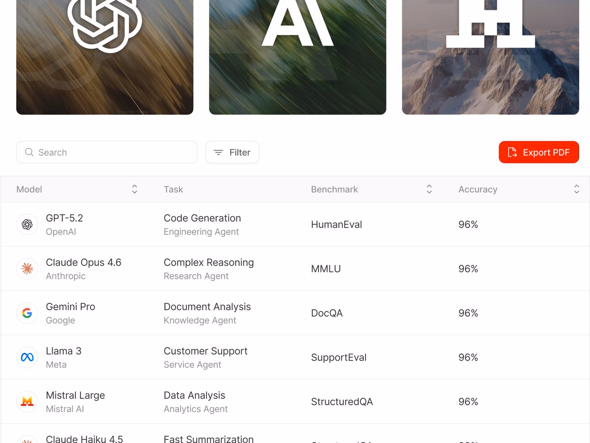The image size is (590, 443).
Task: Click the Mistral logo beside Mistral Large
Action: coord(27,402)
